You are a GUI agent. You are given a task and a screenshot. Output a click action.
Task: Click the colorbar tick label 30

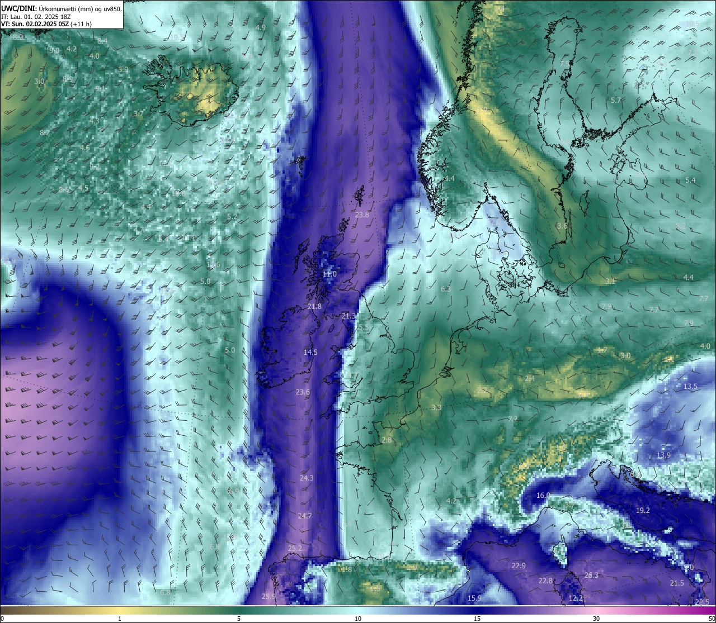click(x=596, y=619)
